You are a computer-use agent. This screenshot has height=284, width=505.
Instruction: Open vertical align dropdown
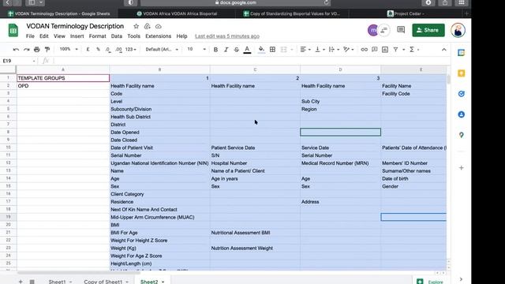click(x=320, y=50)
